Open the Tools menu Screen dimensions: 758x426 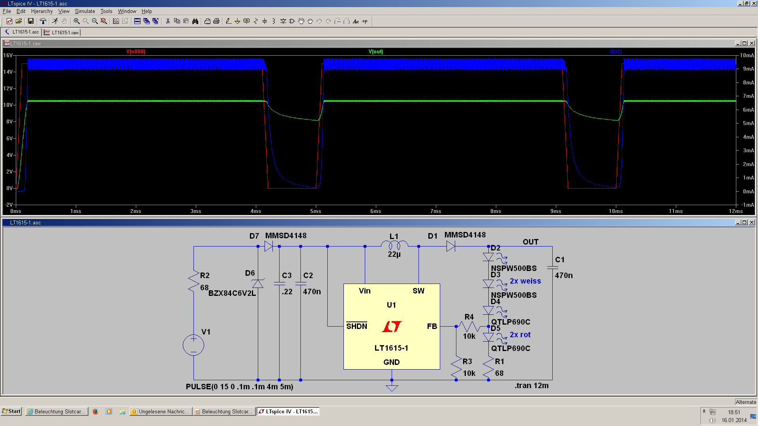coord(106,11)
